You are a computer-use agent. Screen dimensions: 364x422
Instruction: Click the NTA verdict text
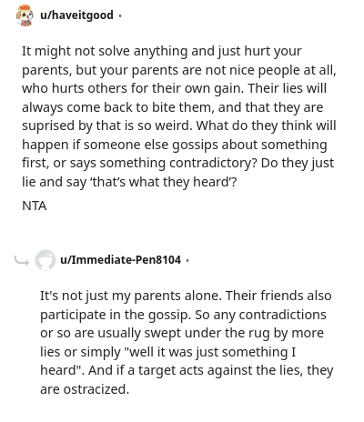[35, 206]
